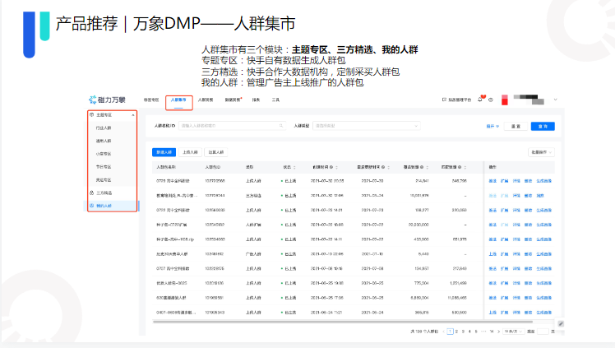Go to page 3 in pagination
The width and height of the screenshot is (615, 348).
pyautogui.click(x=463, y=332)
